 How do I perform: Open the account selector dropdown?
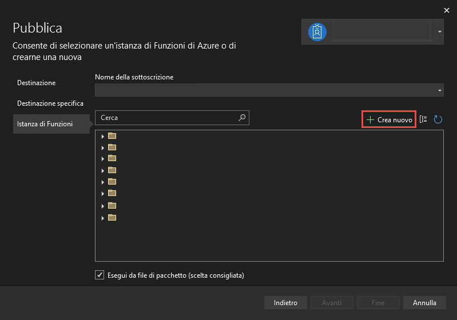[x=439, y=31]
